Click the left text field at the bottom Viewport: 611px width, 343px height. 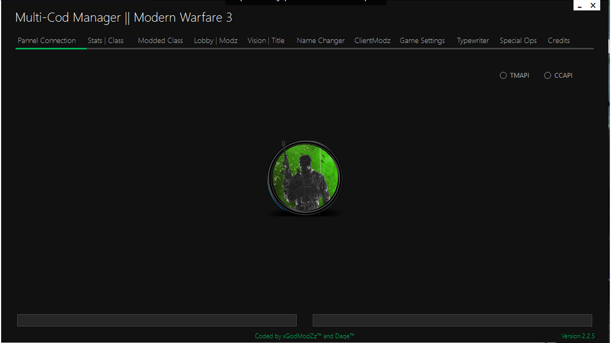click(157, 320)
